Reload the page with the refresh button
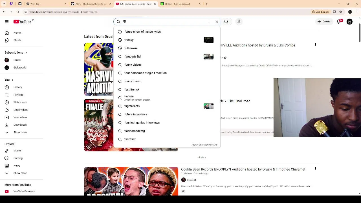 tap(17, 12)
